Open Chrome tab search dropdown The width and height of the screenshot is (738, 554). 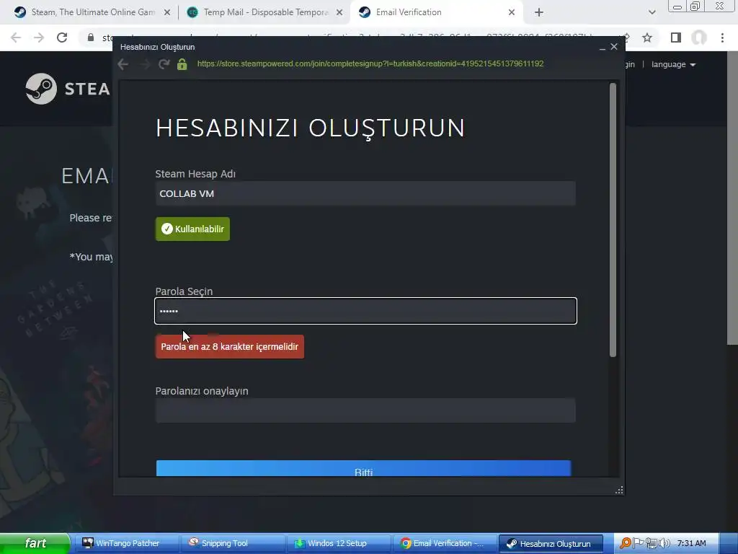[x=652, y=13]
